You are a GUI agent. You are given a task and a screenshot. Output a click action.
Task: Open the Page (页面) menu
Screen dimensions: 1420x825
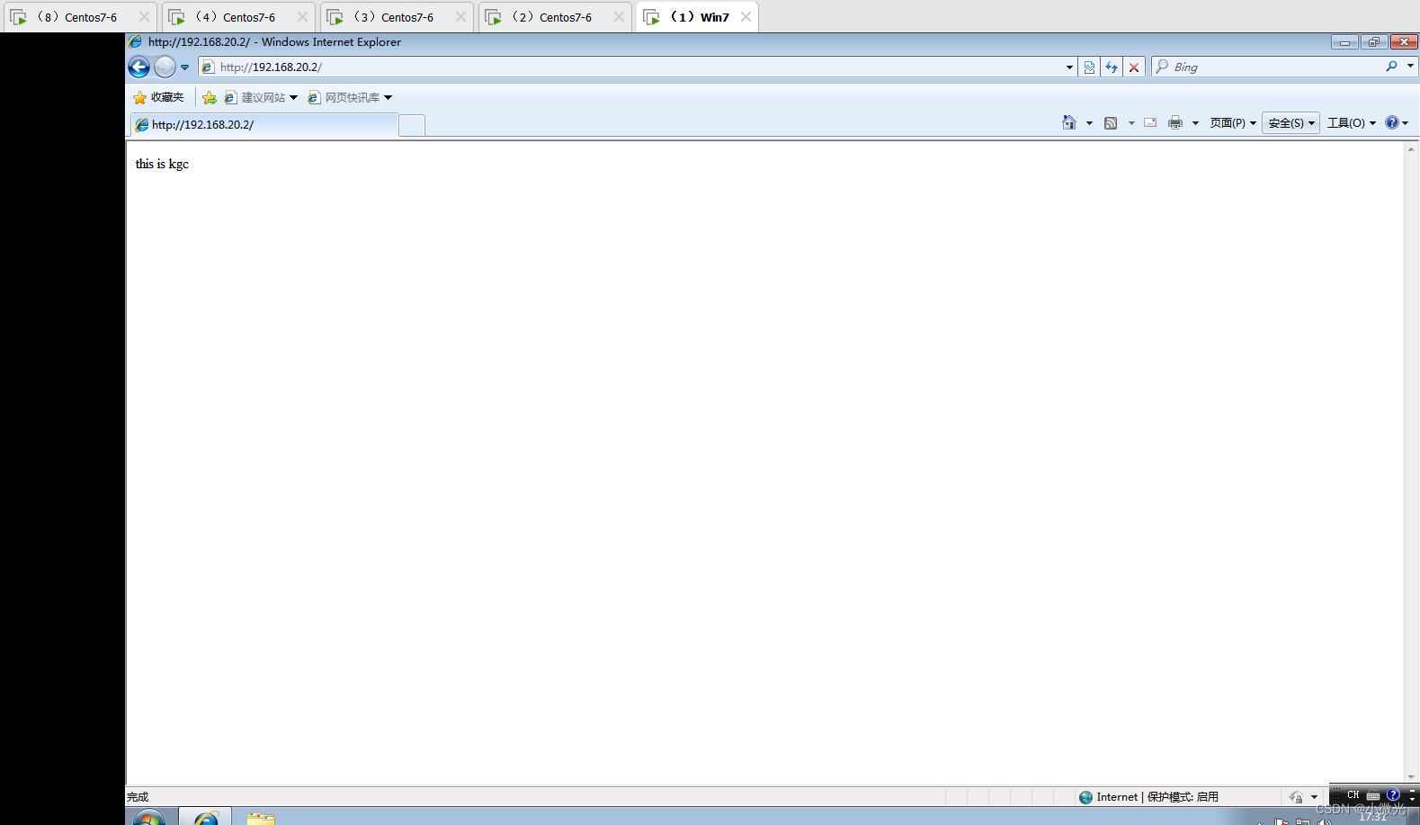coord(1233,123)
